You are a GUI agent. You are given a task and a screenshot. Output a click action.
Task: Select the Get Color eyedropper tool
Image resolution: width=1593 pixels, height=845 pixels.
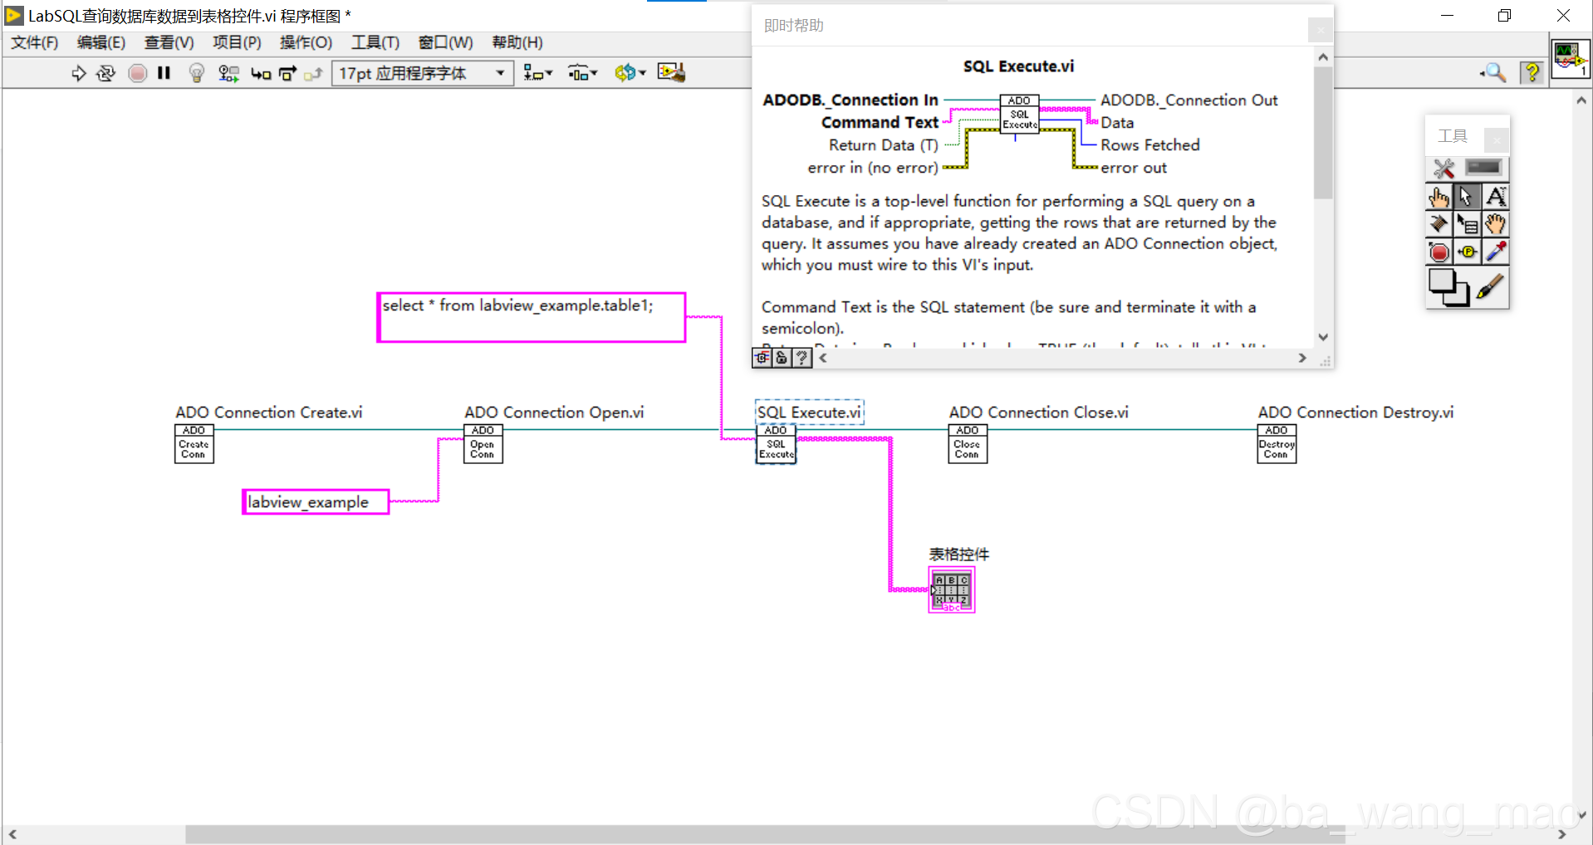(x=1496, y=252)
